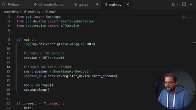196x110 pixels.
Task: Click 'app.mainloop()' call
Action: [37, 90]
